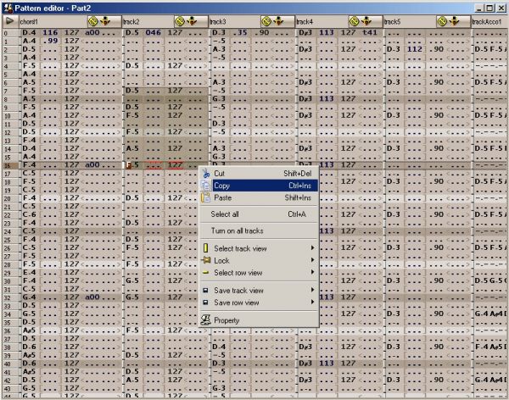
Task: Click the Lock icon in context menu
Action: click(x=205, y=261)
